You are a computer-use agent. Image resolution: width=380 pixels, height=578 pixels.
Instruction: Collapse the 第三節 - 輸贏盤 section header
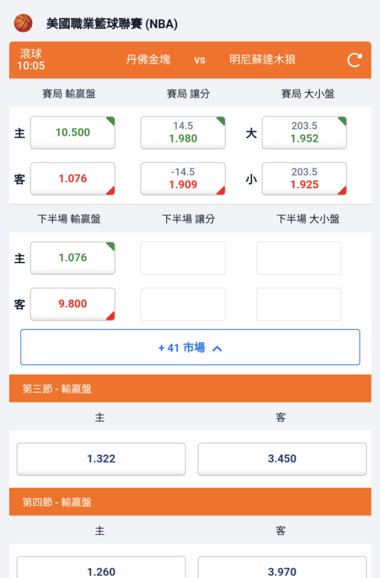[x=190, y=388]
